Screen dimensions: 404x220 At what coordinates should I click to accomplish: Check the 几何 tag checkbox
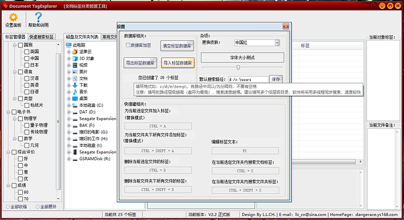pos(27,145)
